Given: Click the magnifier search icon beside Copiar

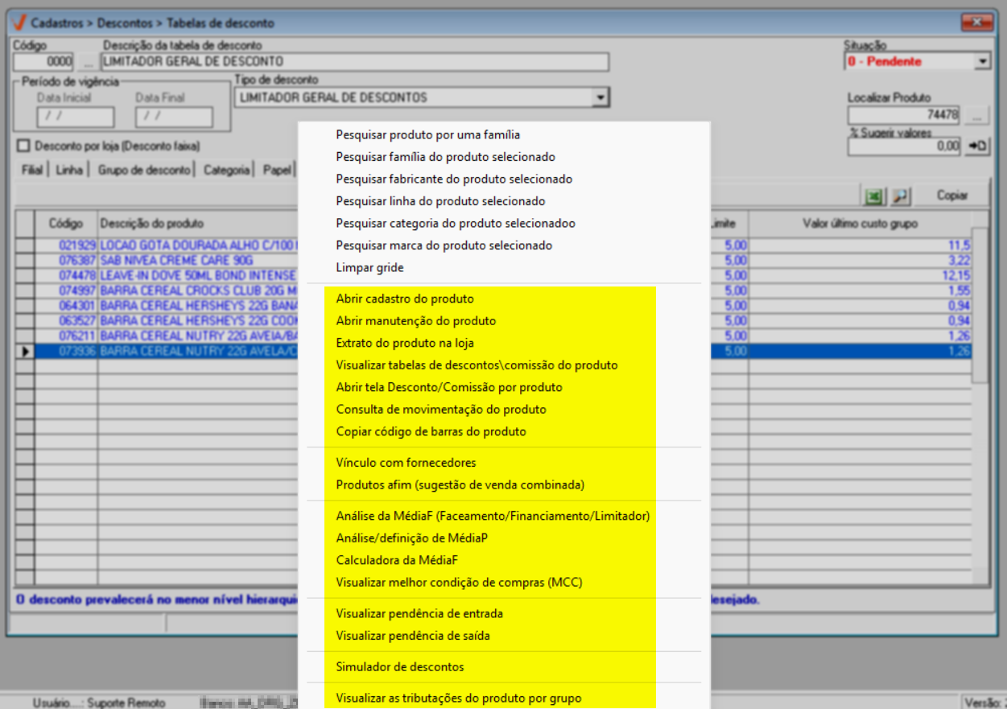Looking at the screenshot, I should (x=900, y=196).
